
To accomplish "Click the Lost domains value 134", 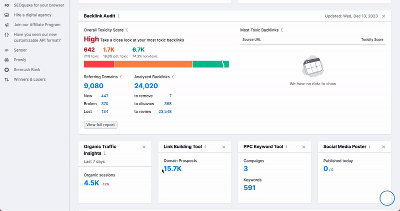I will 104,111.
